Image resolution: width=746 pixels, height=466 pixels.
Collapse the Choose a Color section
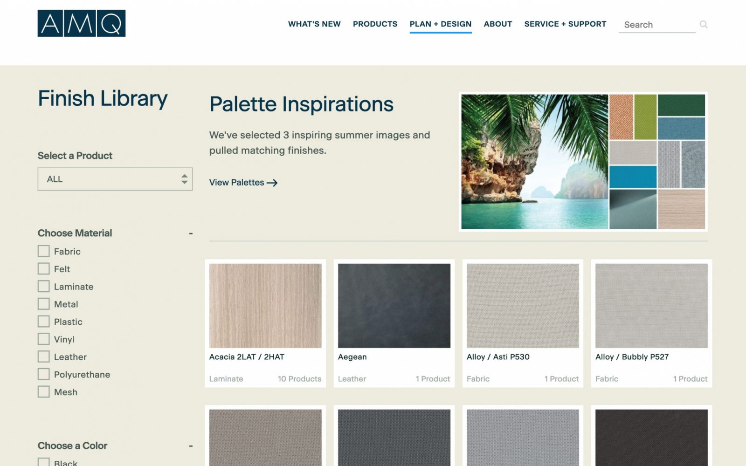tap(191, 446)
